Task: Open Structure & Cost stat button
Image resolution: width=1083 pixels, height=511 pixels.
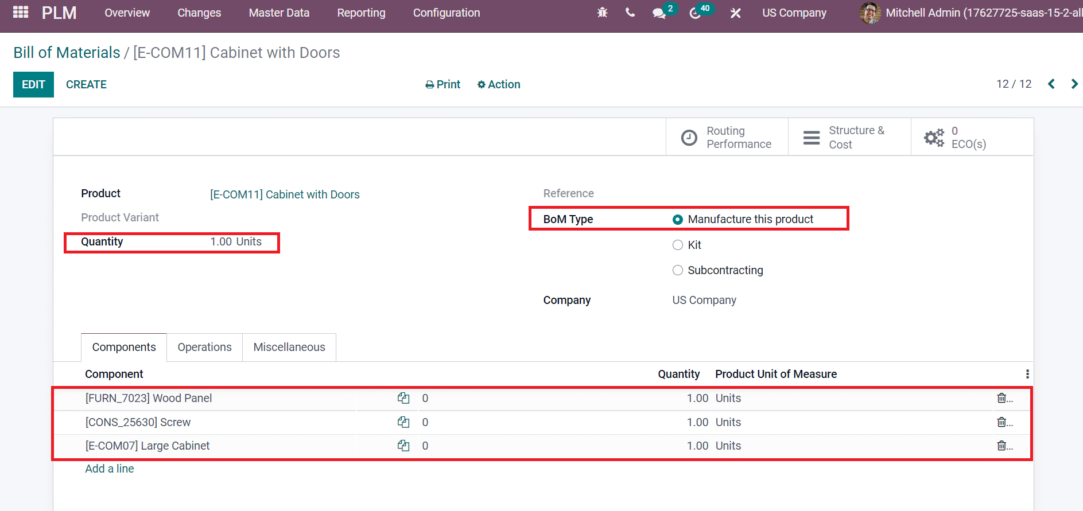Action: [849, 137]
